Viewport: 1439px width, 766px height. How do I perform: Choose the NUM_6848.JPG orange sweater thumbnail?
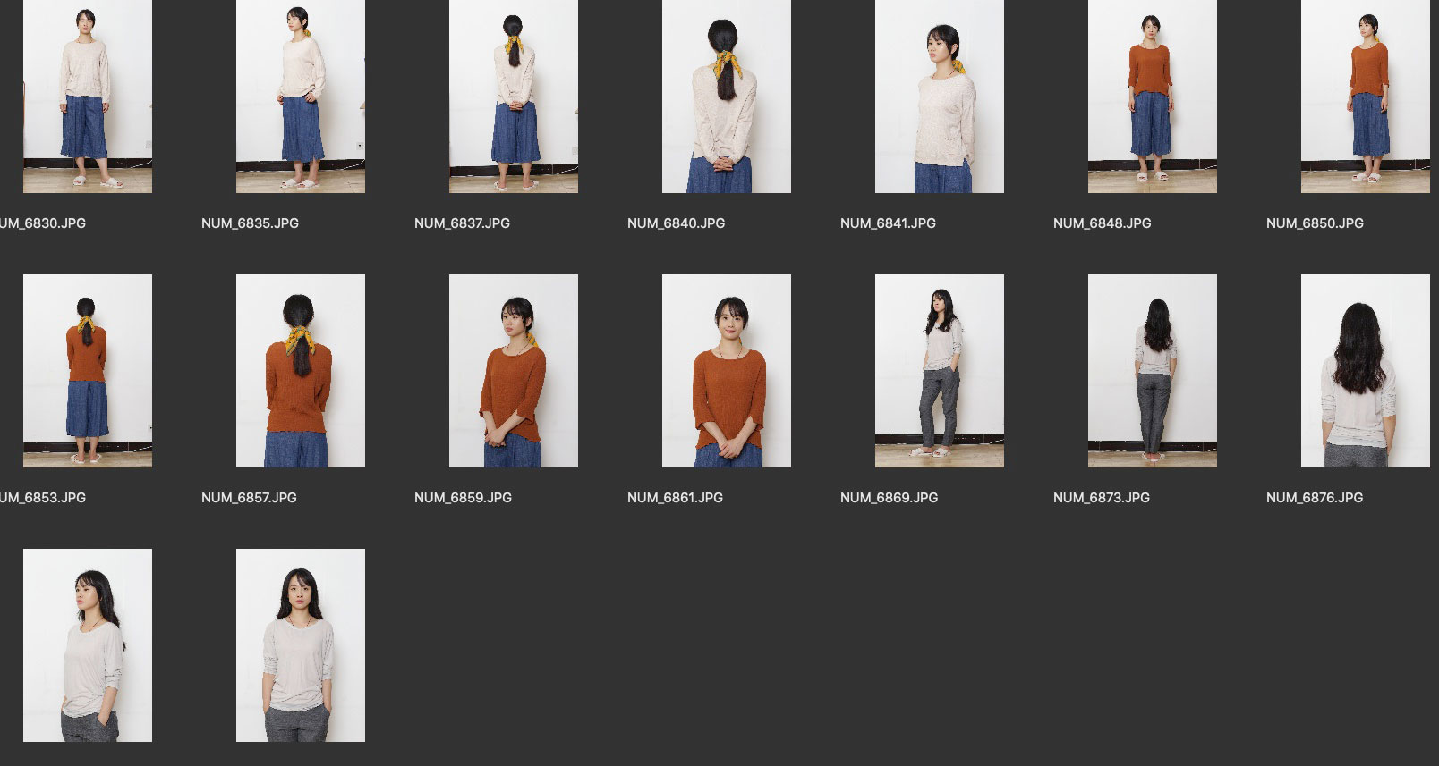1153,97
